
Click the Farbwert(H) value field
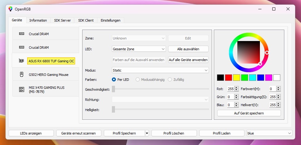coord(273,89)
